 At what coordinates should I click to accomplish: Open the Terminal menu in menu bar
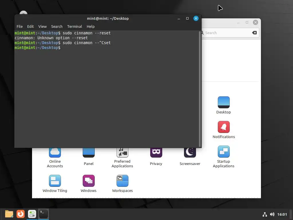coord(75,27)
